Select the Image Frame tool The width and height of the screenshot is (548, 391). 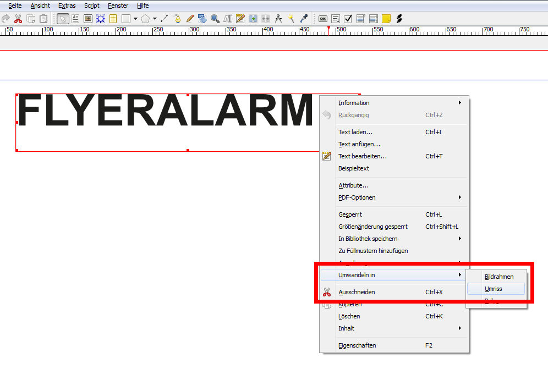coord(87,19)
